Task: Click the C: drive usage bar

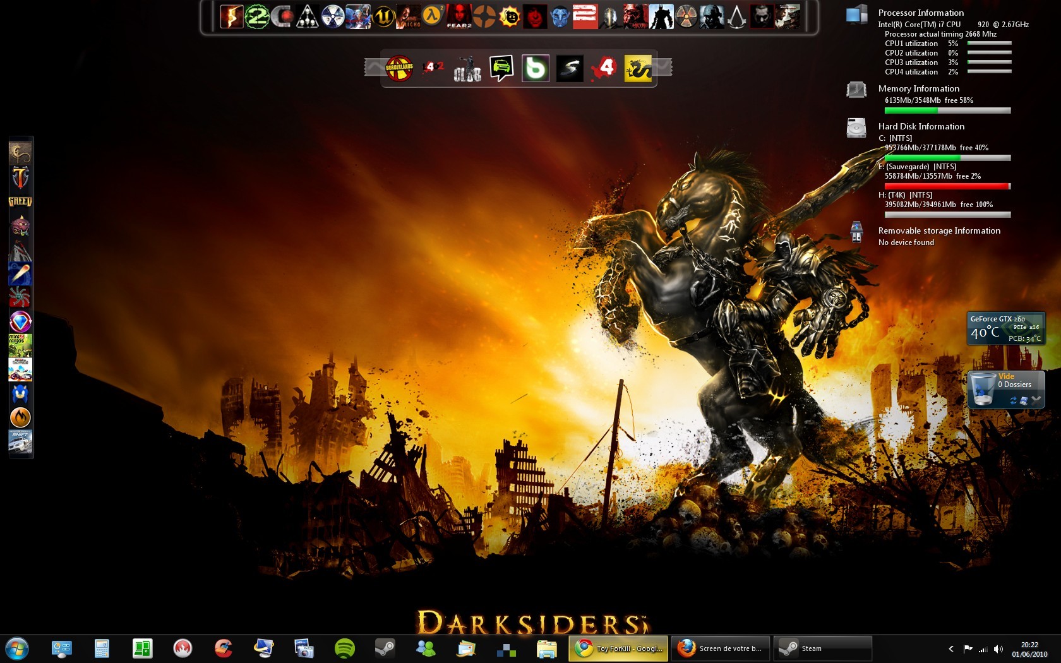Action: pyautogui.click(x=947, y=158)
